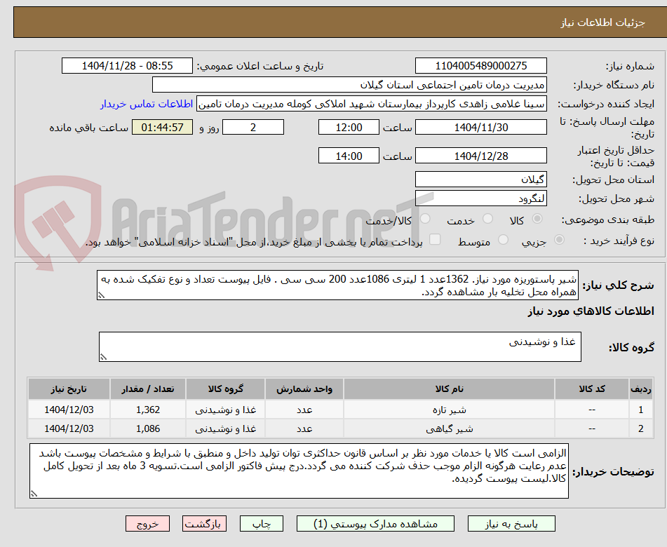Click the جزئیات اطلاعات نیاز page title

[x=602, y=22]
